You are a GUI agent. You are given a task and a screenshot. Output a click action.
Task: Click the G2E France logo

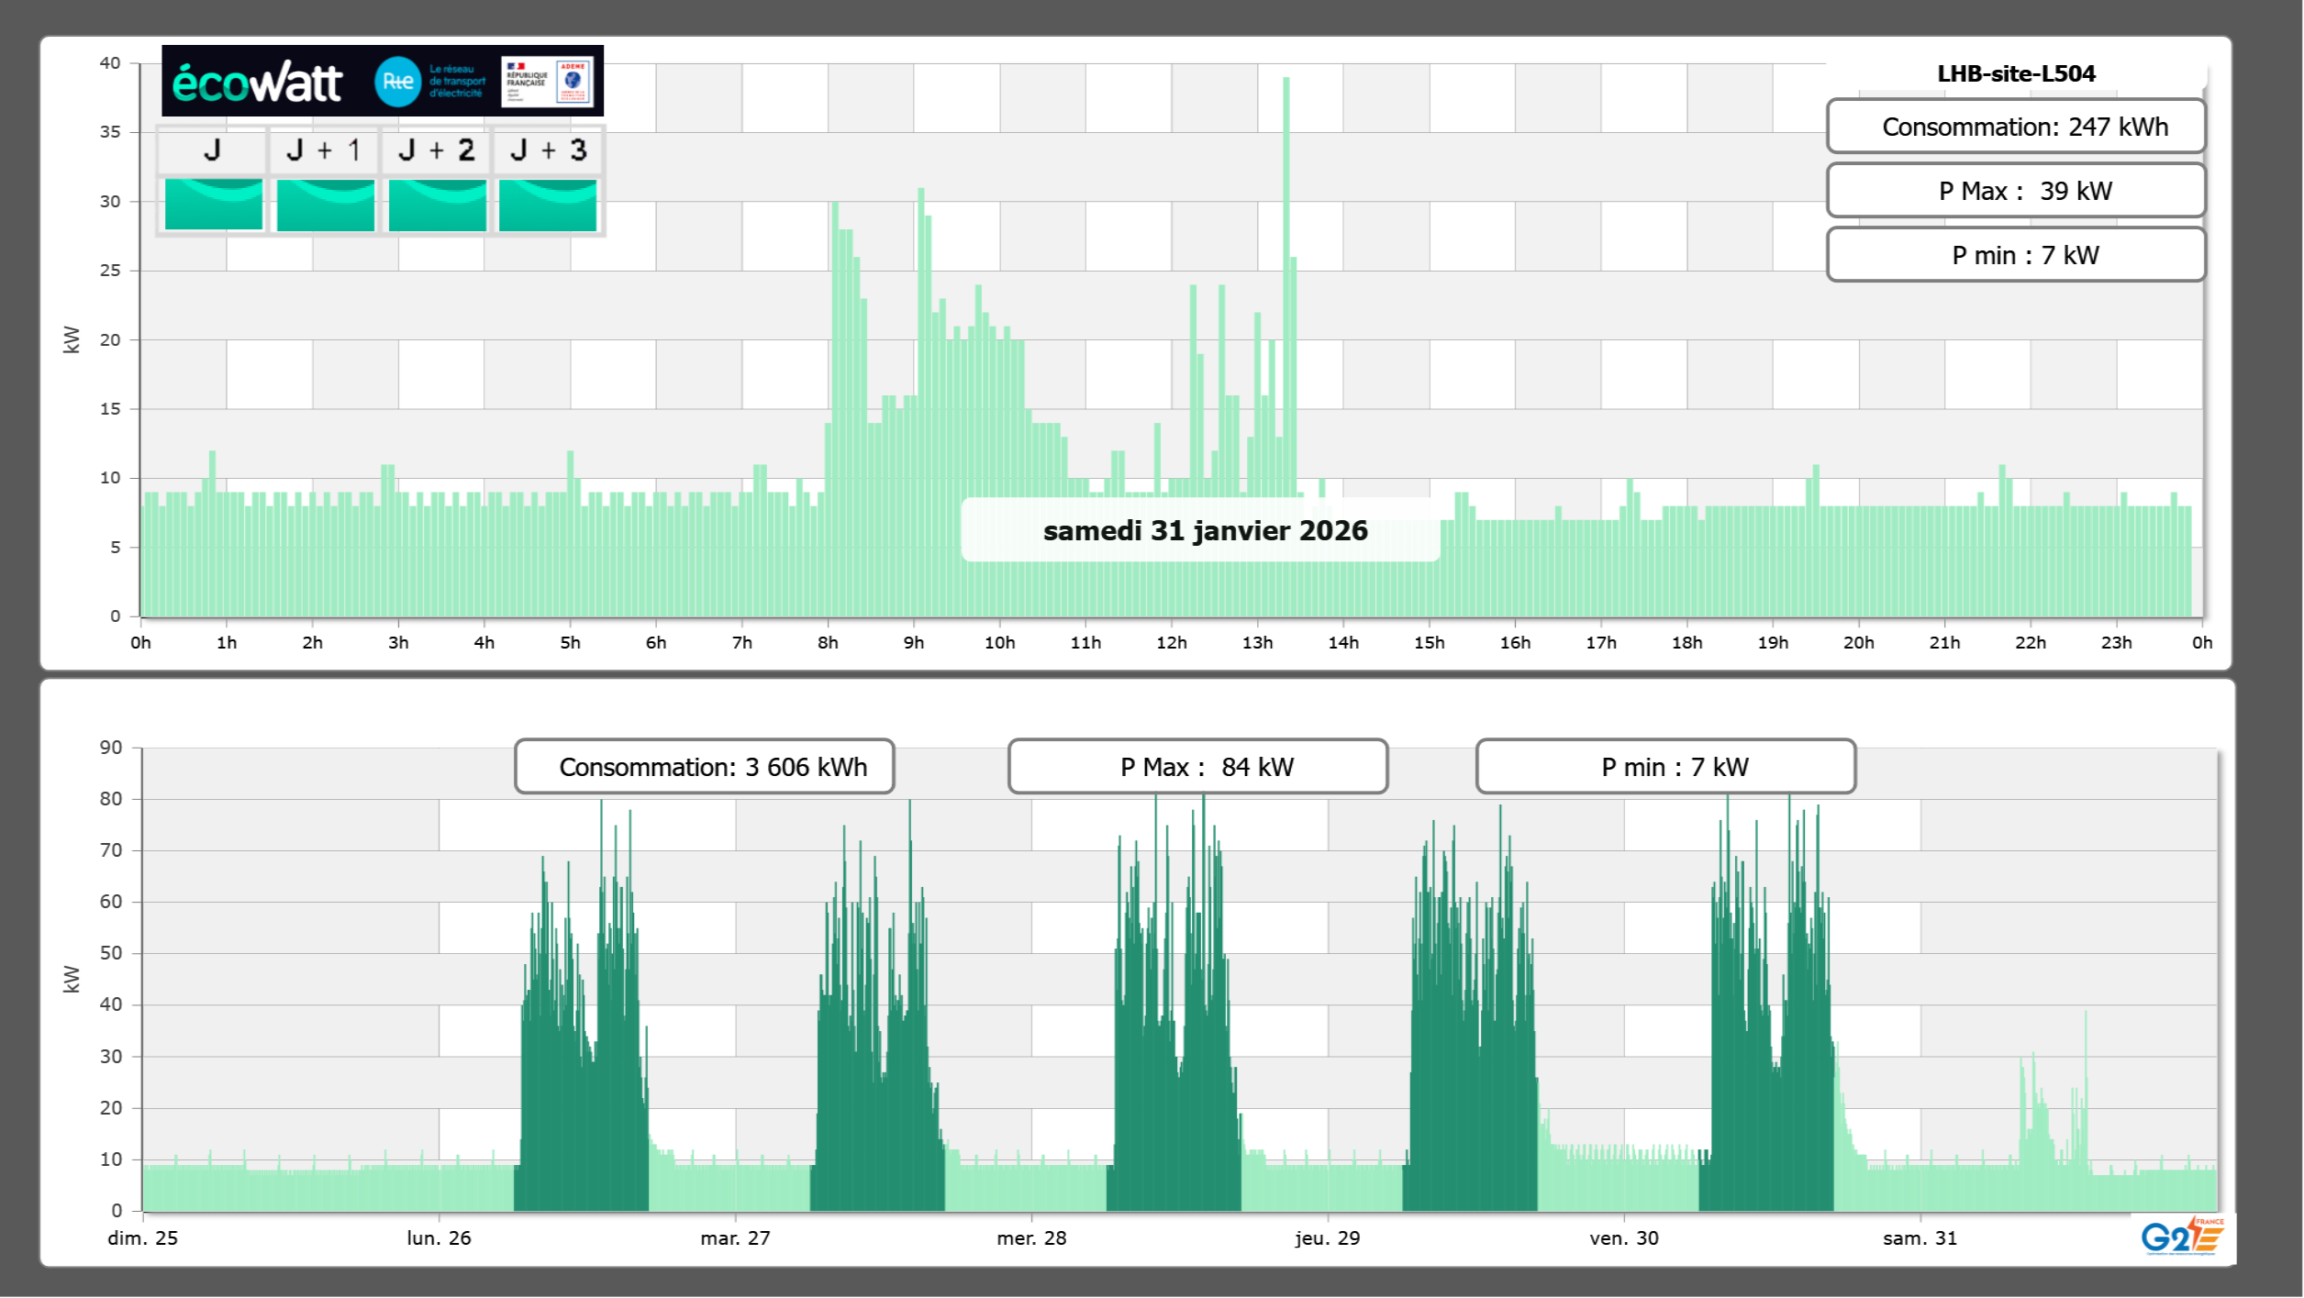2182,1237
